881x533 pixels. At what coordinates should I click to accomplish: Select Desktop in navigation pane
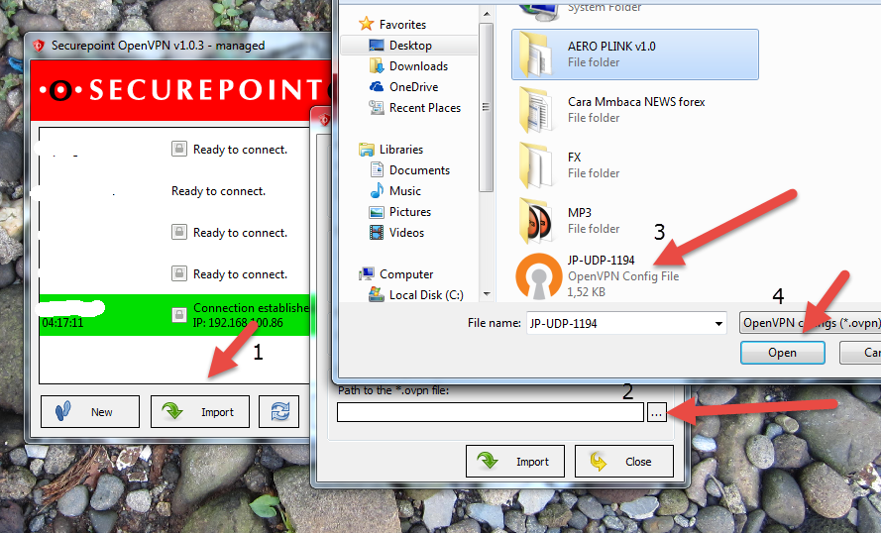pos(410,46)
